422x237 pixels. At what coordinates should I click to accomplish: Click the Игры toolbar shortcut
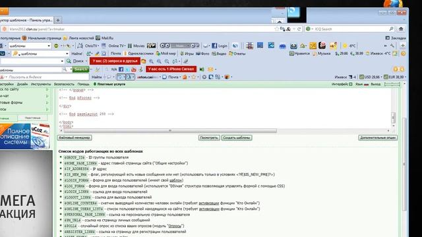tap(187, 53)
